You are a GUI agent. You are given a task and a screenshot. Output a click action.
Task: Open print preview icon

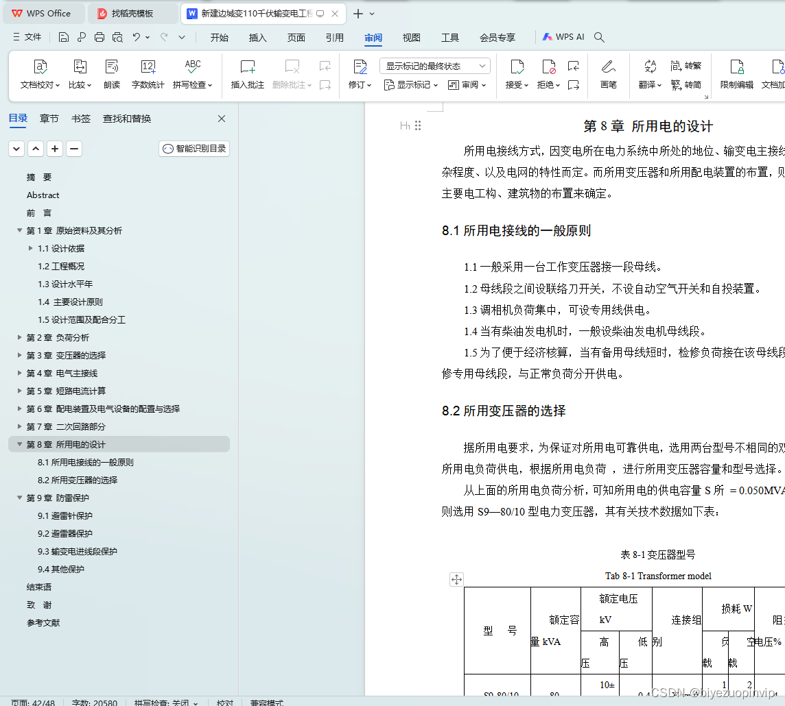117,37
